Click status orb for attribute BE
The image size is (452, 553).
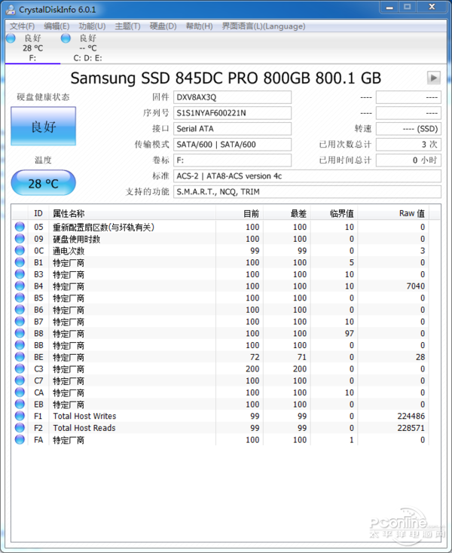[x=20, y=357]
